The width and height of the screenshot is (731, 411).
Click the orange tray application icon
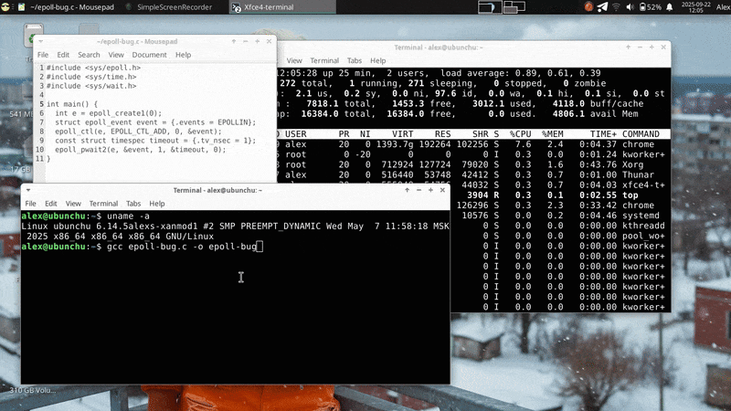pyautogui.click(x=588, y=7)
